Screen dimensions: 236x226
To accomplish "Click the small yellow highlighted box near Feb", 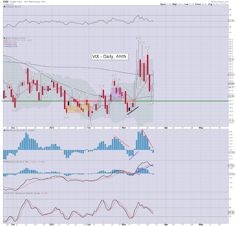I will click(x=86, y=107).
